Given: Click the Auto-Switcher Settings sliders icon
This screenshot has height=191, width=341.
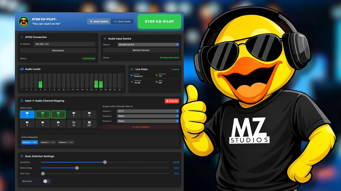Looking at the screenshot, I should [22, 156].
